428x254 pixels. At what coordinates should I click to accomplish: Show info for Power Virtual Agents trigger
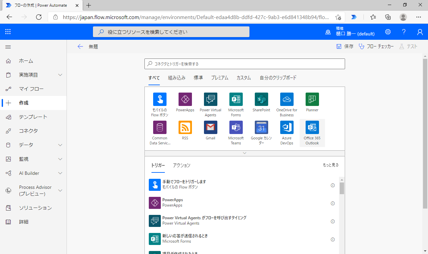pyautogui.click(x=333, y=221)
